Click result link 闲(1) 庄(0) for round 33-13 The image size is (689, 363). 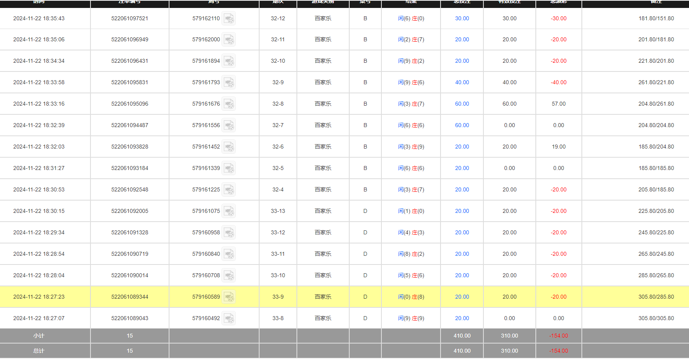tap(411, 211)
